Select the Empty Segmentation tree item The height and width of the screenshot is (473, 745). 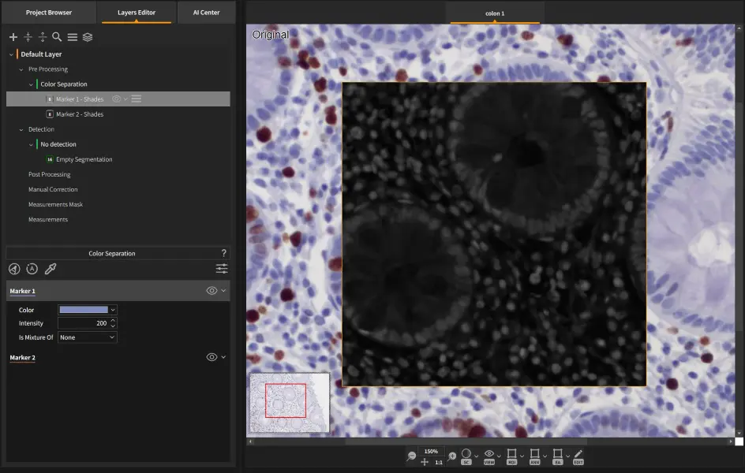[x=84, y=159]
